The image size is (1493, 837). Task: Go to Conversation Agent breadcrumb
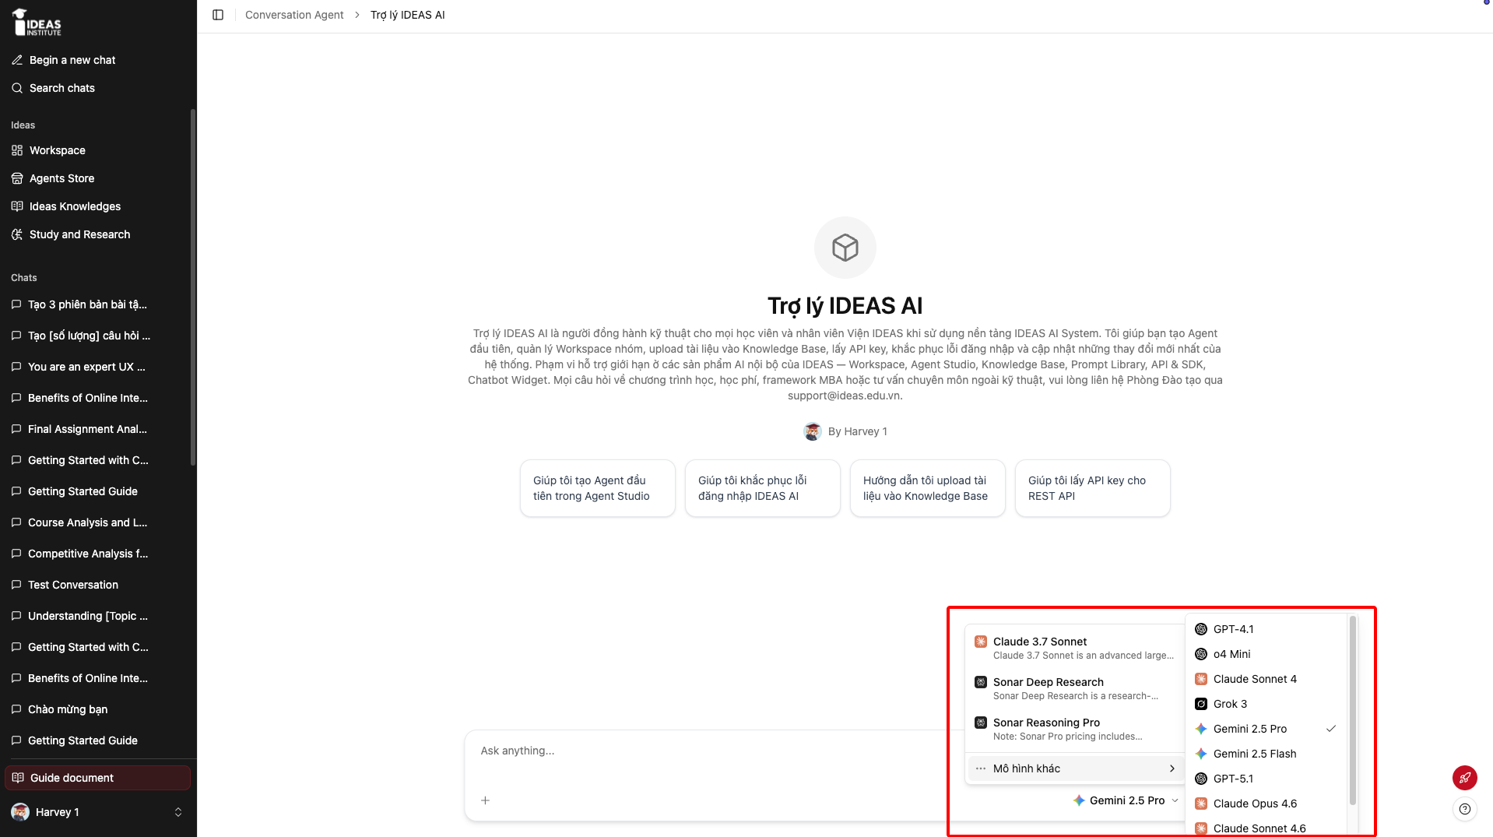(294, 15)
